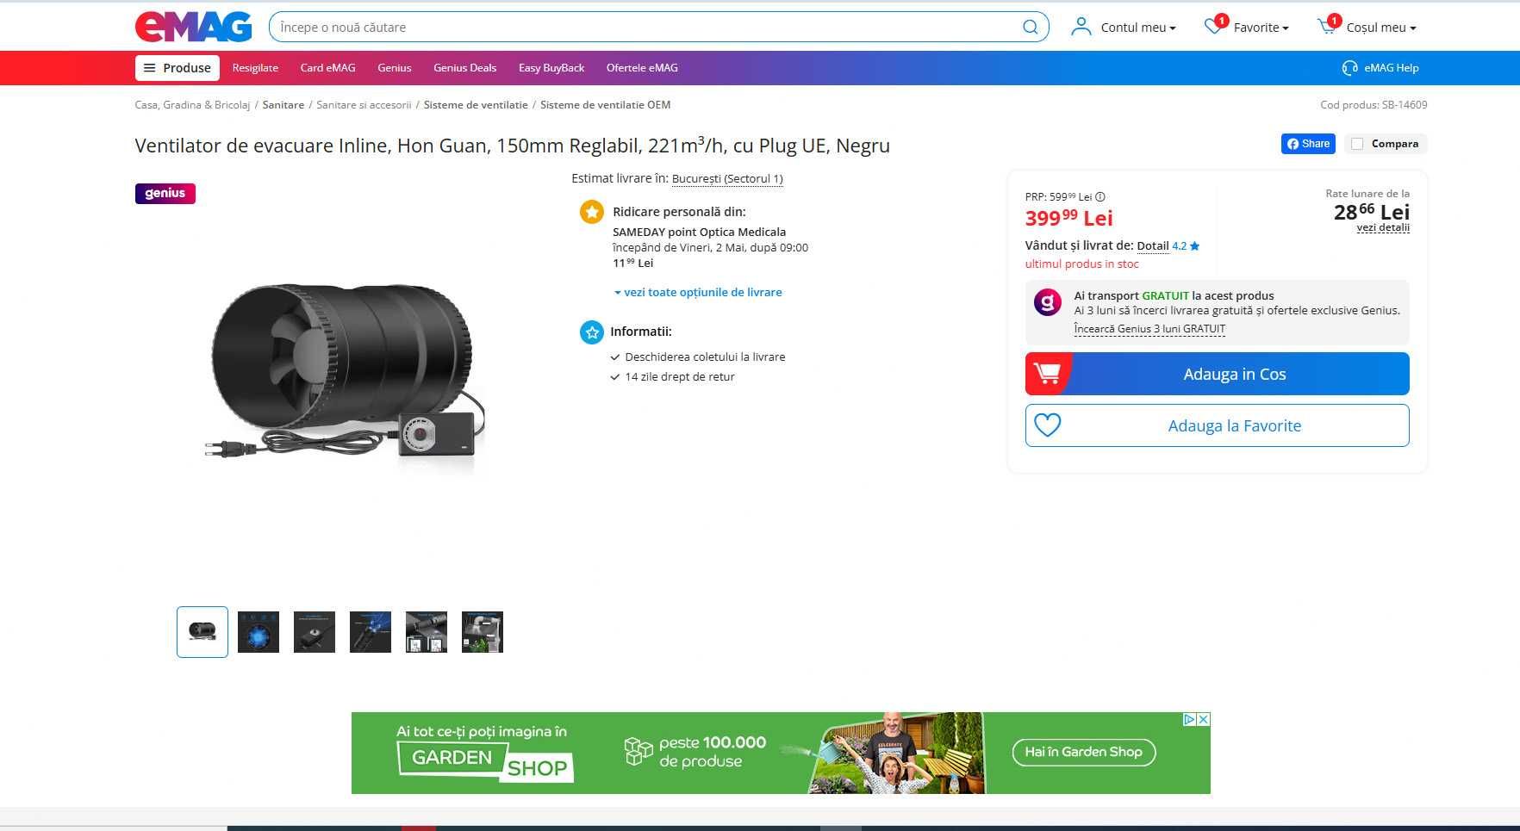Click the Adauga la Favorite button
The width and height of the screenshot is (1520, 831).
1217,425
